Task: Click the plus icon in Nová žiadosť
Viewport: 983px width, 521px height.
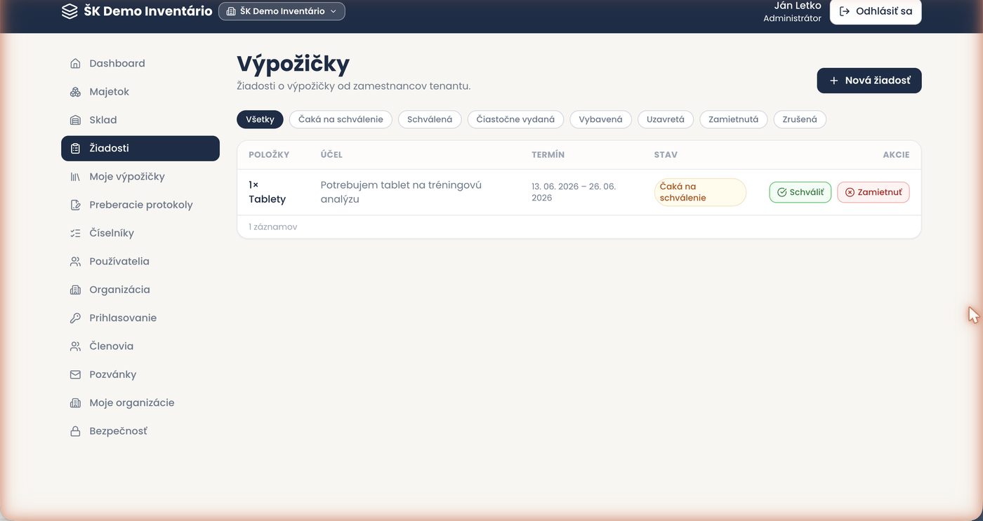Action: (x=834, y=81)
